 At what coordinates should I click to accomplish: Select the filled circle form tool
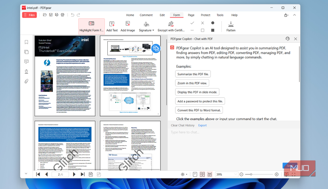pos(213,23)
